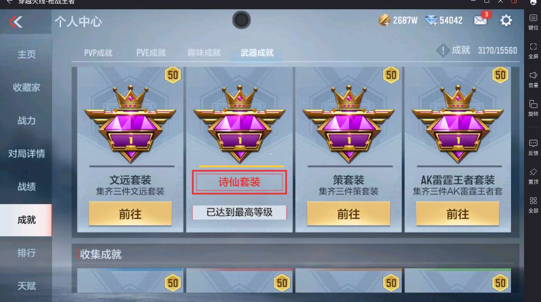Expand the 全部 all tools icon
541x302 pixels.
[533, 204]
